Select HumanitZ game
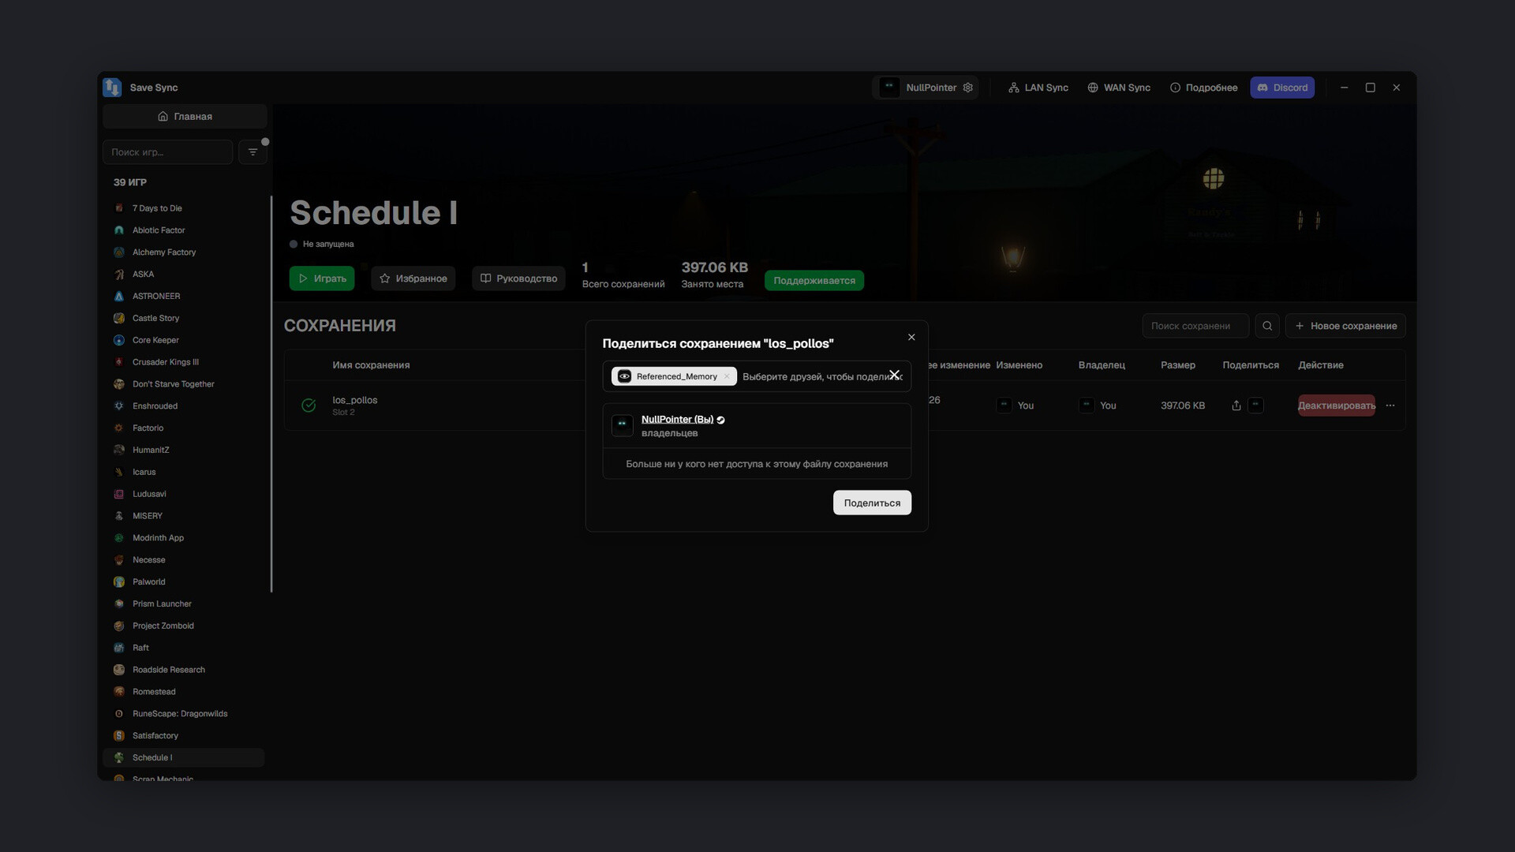Viewport: 1515px width, 852px height. (x=183, y=450)
